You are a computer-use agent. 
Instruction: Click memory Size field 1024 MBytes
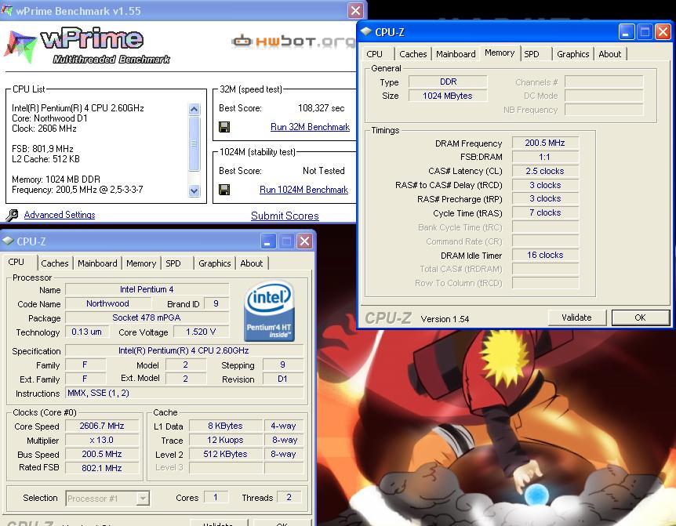[x=448, y=96]
